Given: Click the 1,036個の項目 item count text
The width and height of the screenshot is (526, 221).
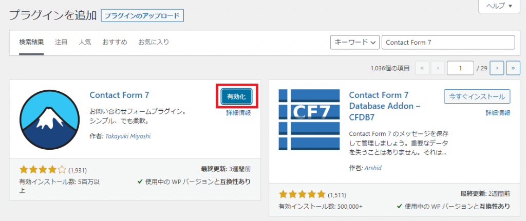Looking at the screenshot, I should (390, 68).
